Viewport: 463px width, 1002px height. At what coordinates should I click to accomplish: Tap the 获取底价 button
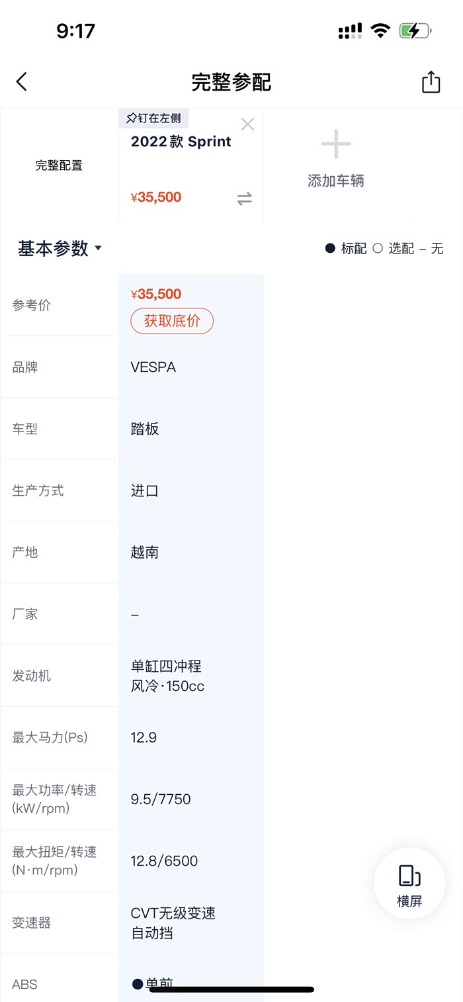click(x=172, y=321)
